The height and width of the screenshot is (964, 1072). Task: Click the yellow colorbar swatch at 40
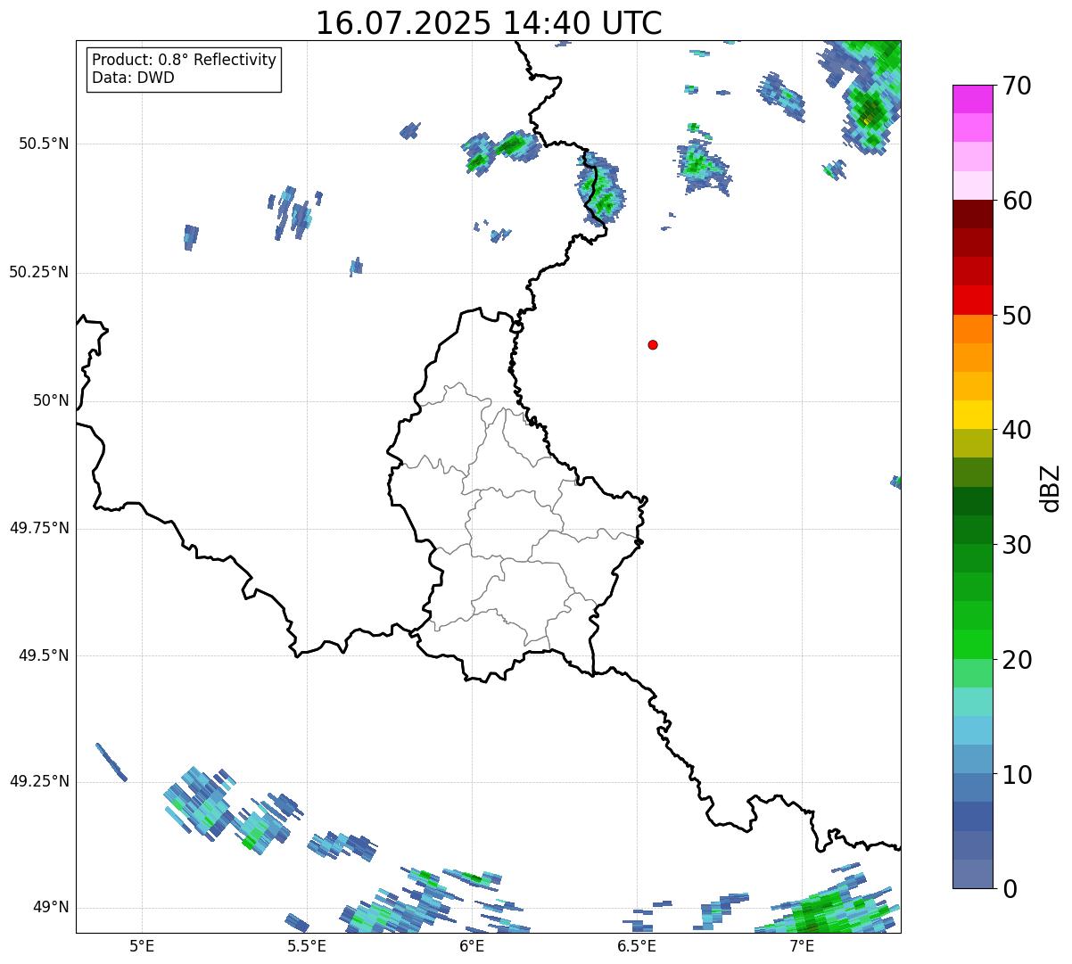(972, 415)
